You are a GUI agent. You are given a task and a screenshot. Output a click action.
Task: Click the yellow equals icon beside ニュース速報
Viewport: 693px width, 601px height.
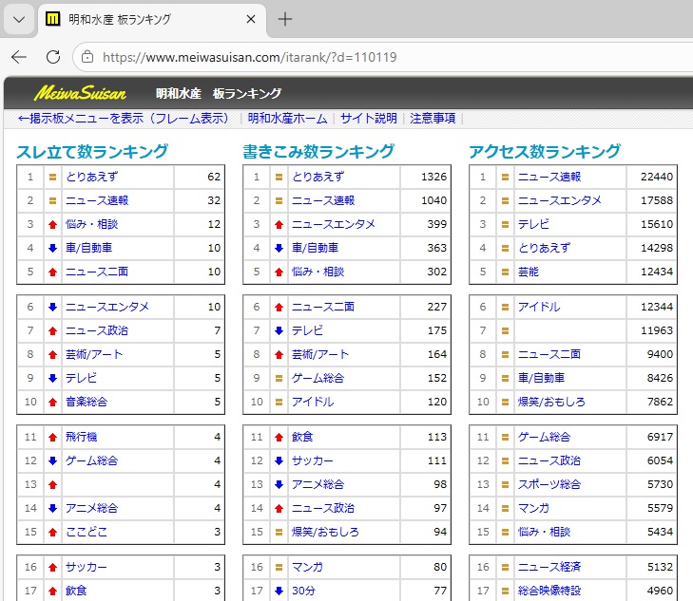53,201
